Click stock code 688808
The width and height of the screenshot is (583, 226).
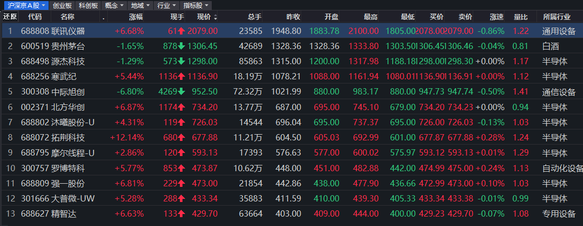pyautogui.click(x=35, y=31)
